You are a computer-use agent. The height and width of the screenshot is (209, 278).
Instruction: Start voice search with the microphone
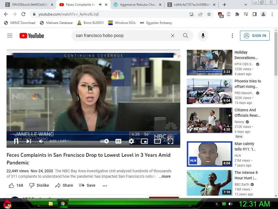(203, 36)
